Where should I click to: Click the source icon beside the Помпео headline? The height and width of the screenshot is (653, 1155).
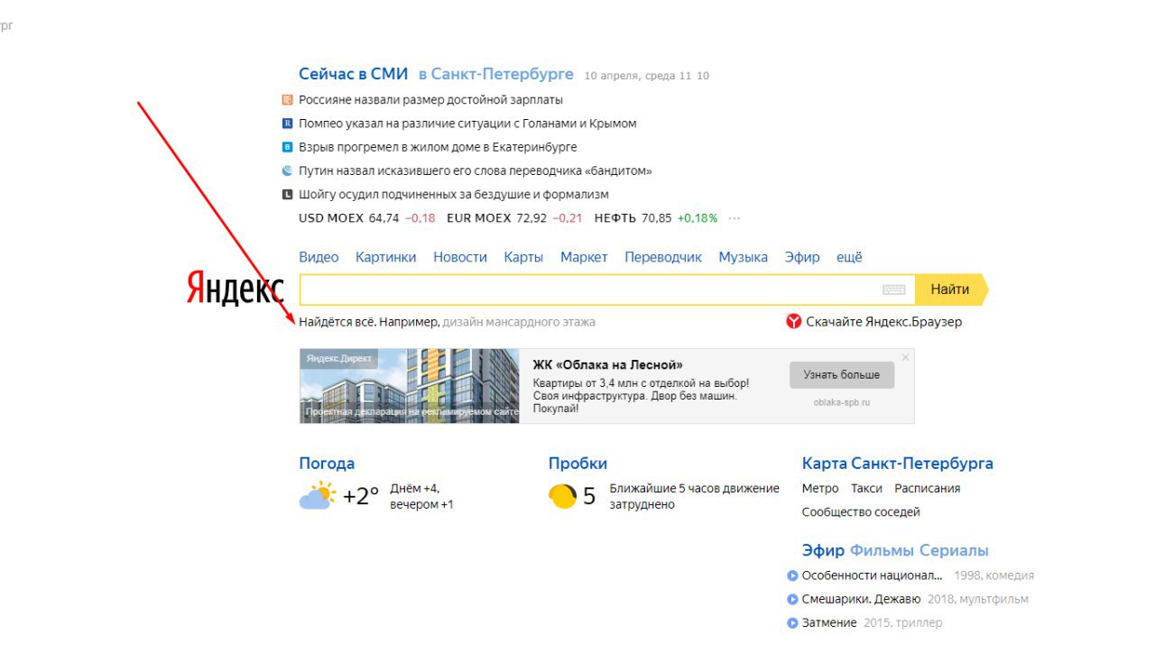tap(287, 124)
